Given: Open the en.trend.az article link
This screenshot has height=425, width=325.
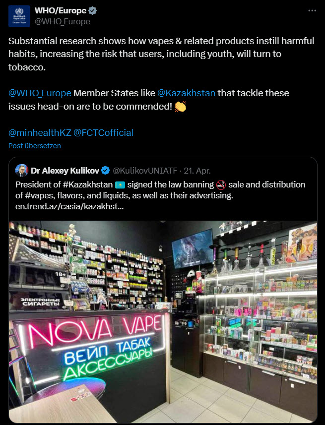Looking at the screenshot, I should tap(69, 206).
